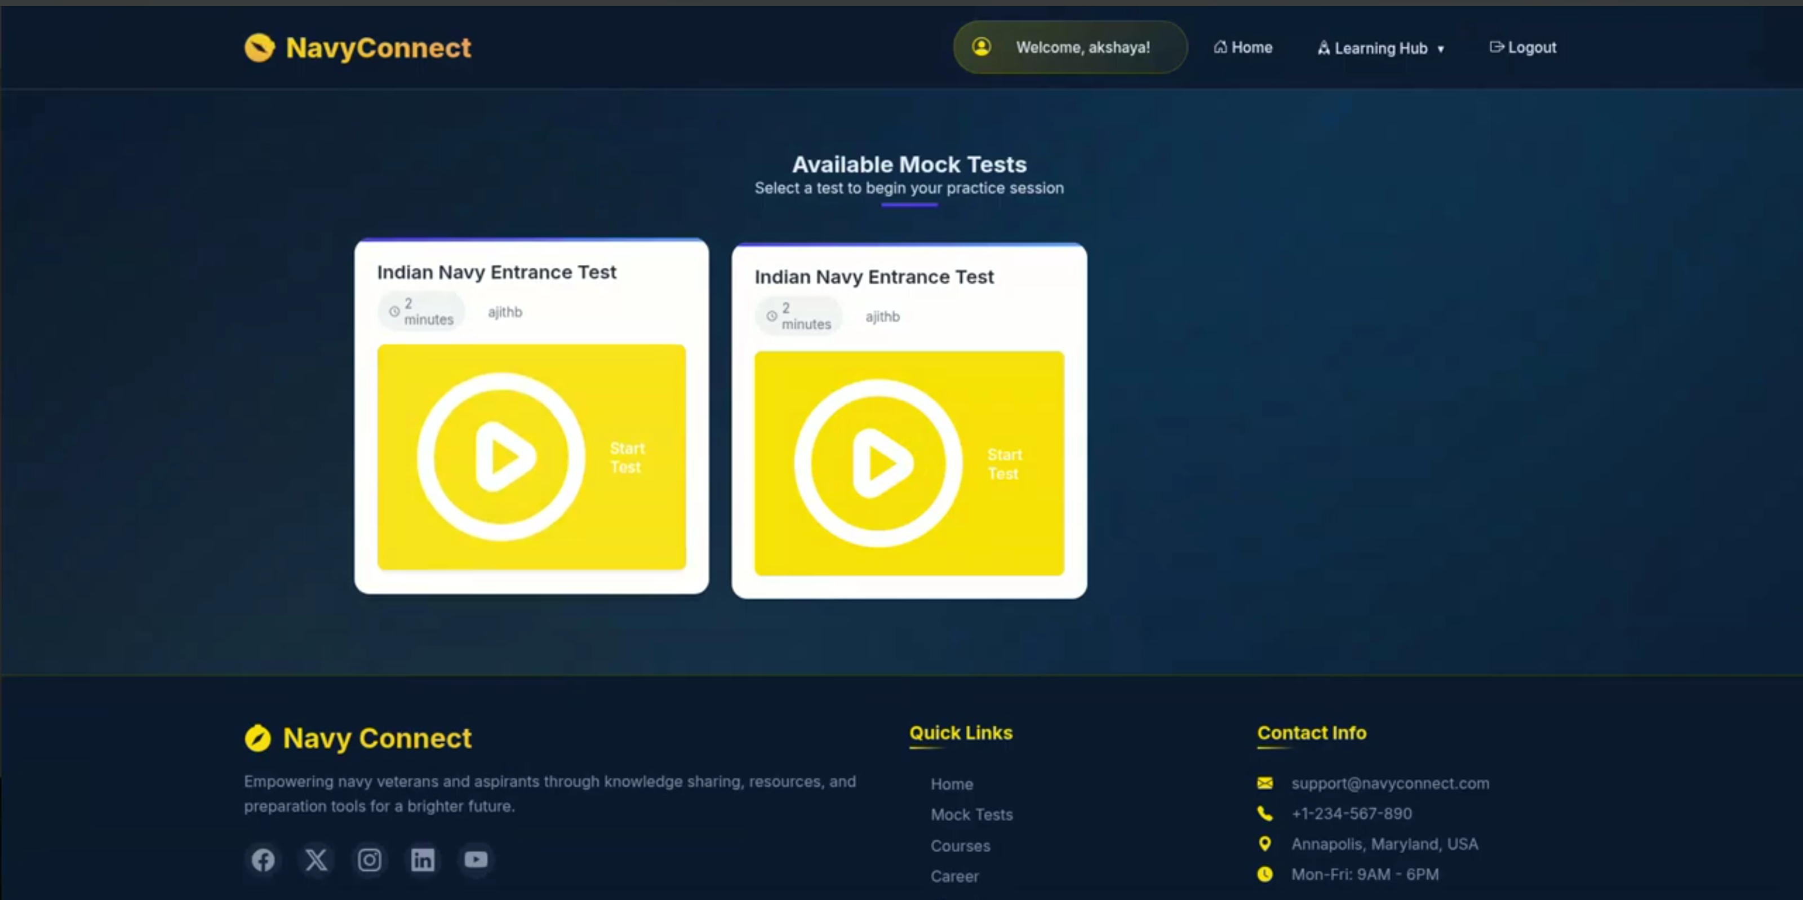Open the Instagram social icon

pyautogui.click(x=370, y=859)
